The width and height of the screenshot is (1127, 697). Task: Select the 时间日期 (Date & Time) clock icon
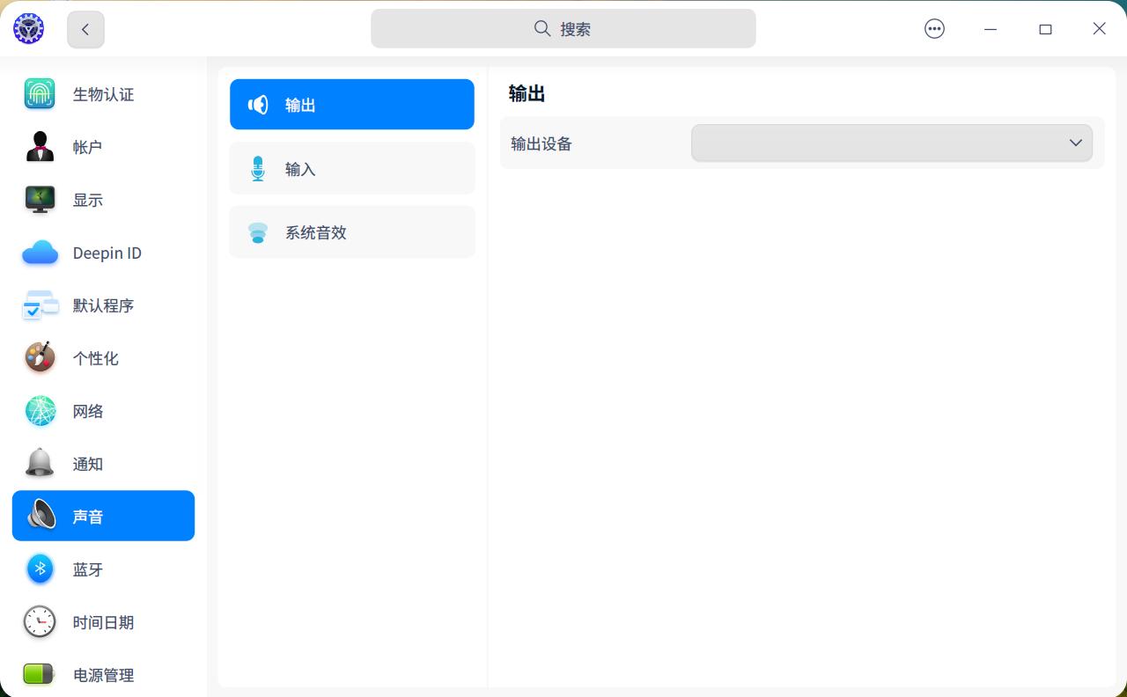pyautogui.click(x=40, y=621)
